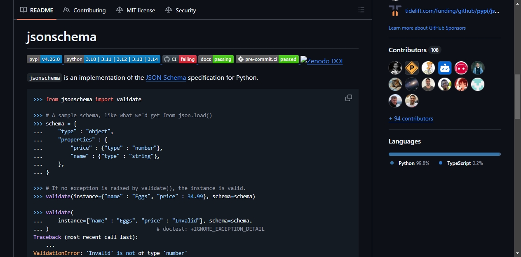Click the comment '# If no exception is raised' line
The height and width of the screenshot is (257, 521).
tap(140, 188)
